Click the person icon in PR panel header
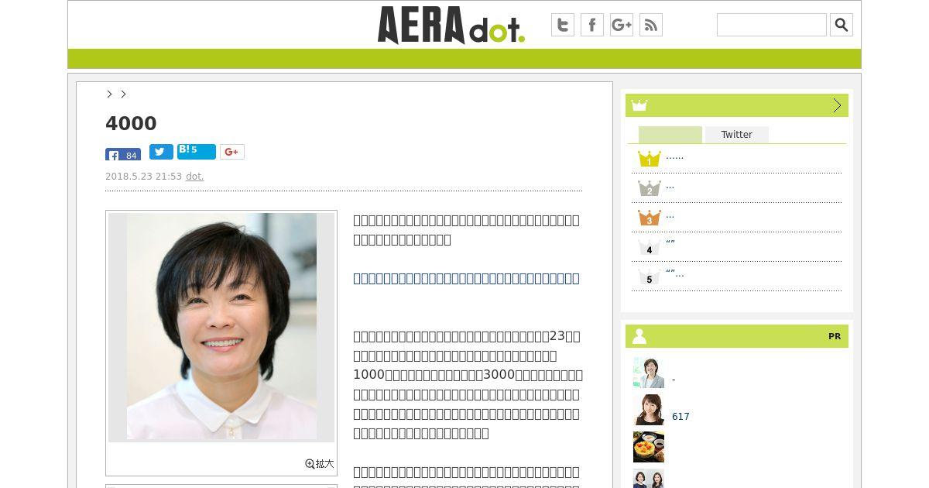This screenshot has width=929, height=488. [639, 336]
